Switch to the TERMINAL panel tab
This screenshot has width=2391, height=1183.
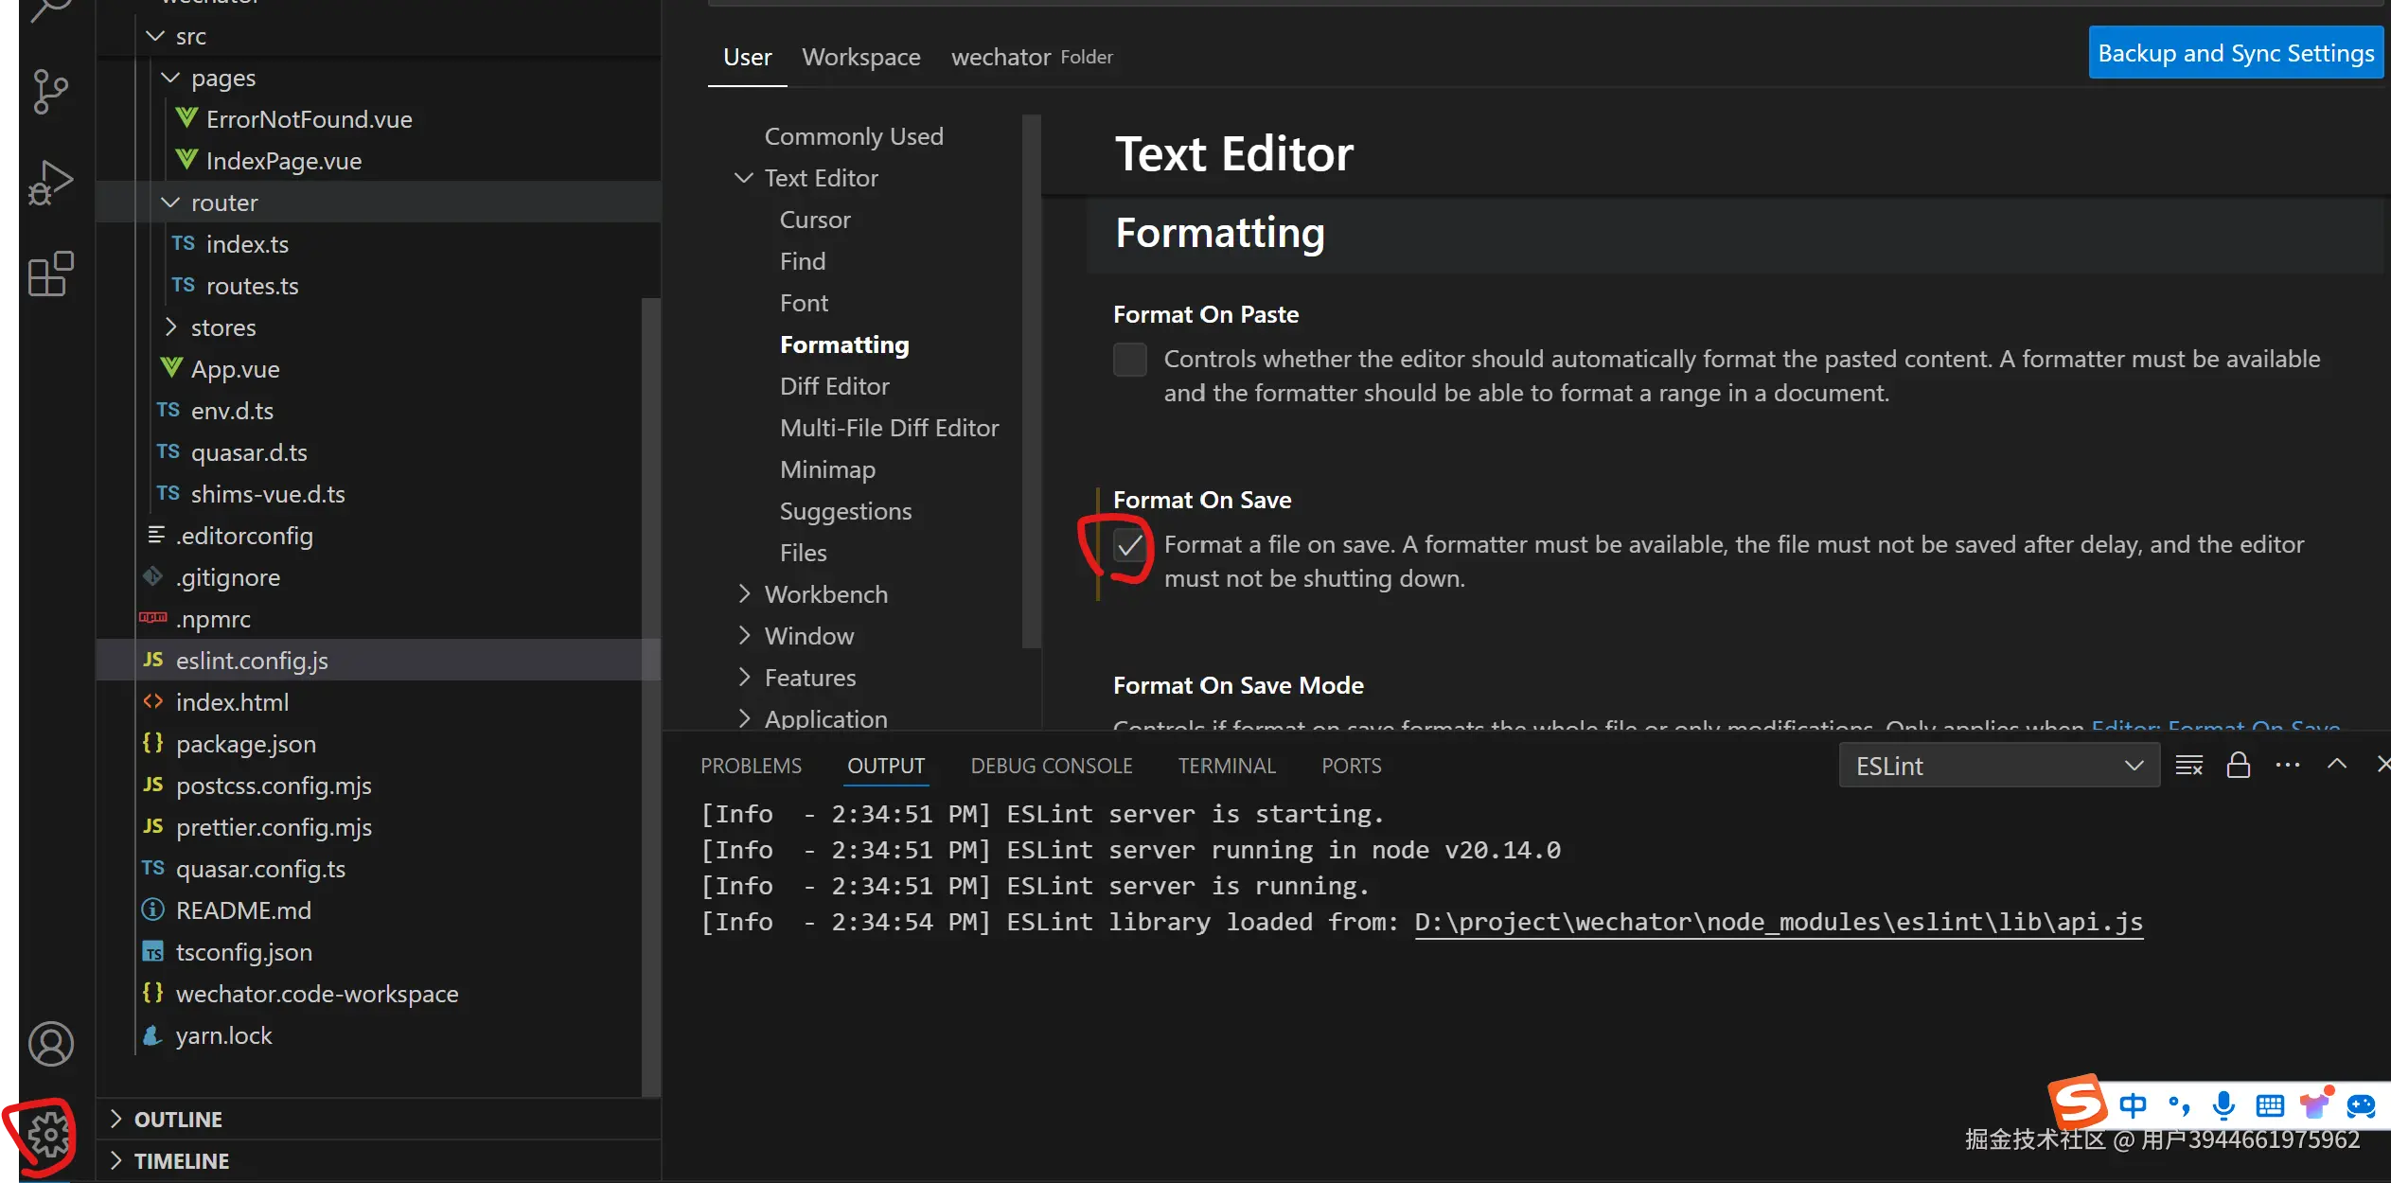click(x=1227, y=766)
